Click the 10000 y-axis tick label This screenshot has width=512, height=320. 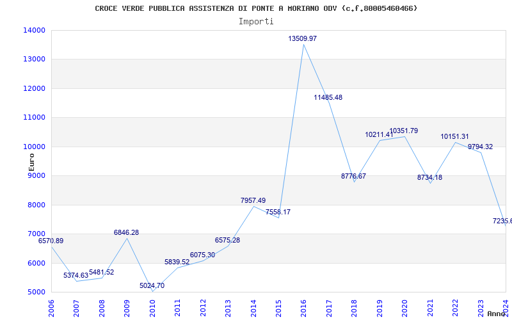click(35, 147)
